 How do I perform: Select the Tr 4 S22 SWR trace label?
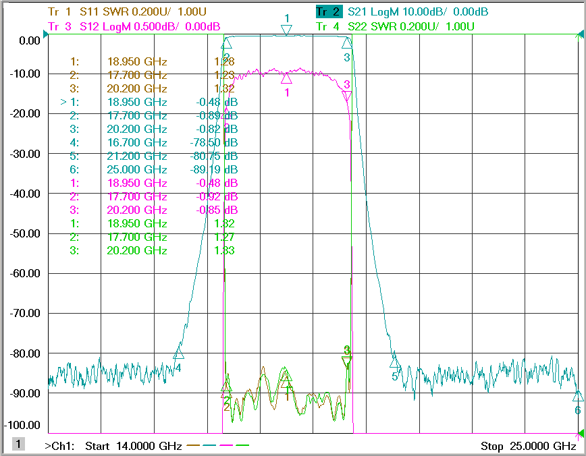pos(395,26)
